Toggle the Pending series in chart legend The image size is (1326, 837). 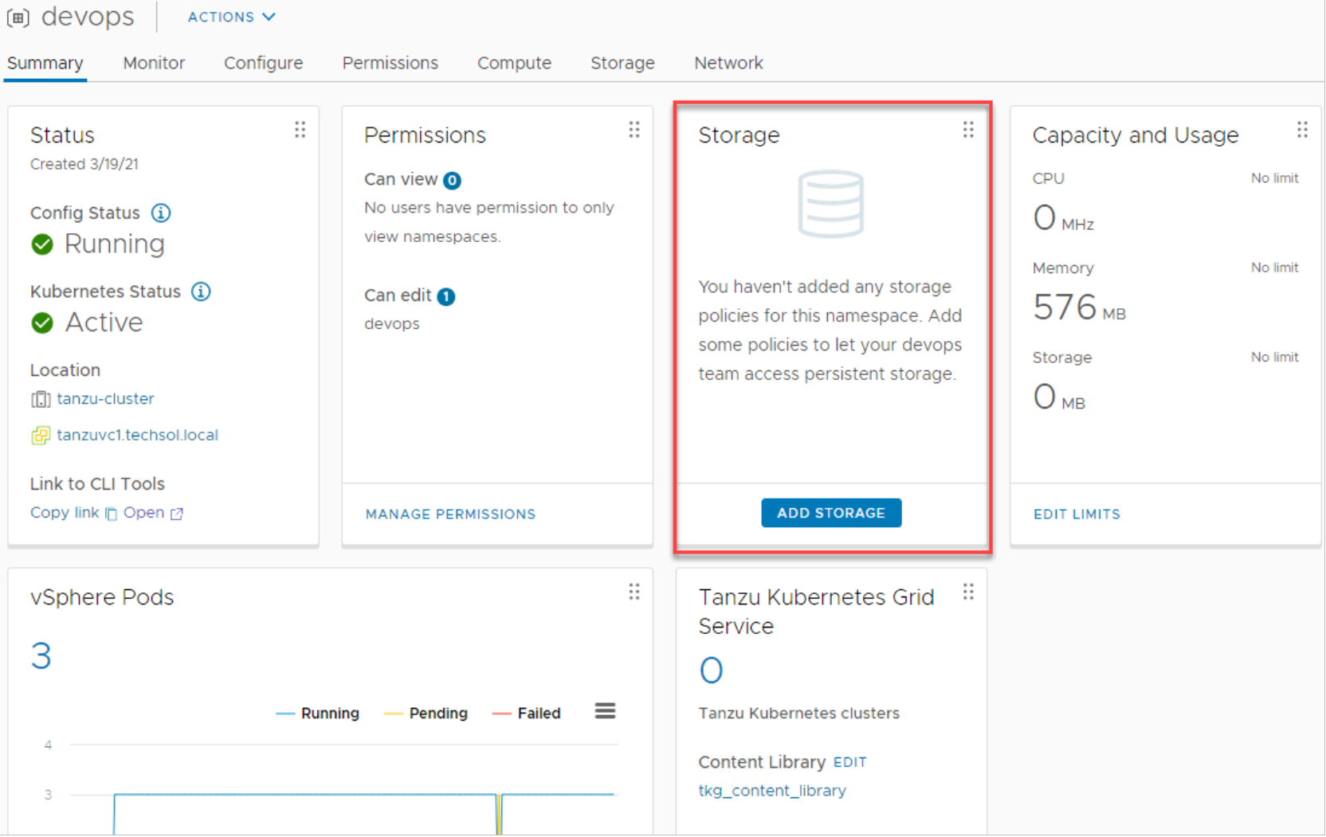[426, 713]
